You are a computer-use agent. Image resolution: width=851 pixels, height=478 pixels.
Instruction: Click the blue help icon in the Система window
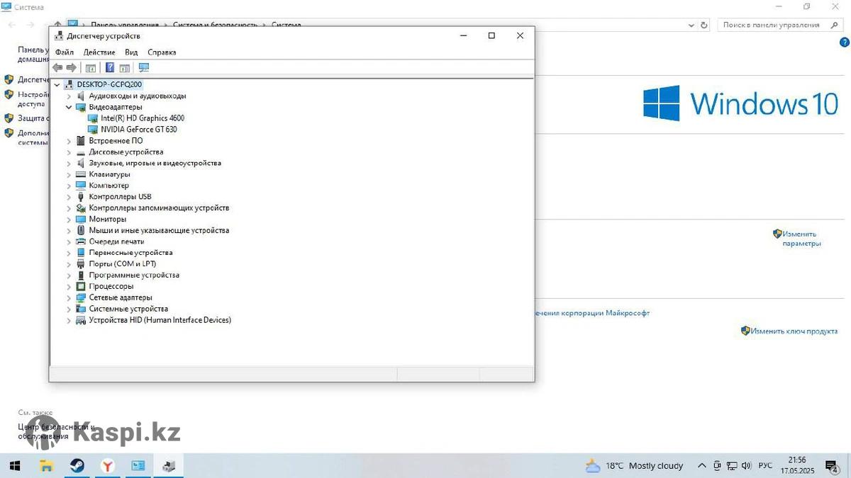click(844, 42)
